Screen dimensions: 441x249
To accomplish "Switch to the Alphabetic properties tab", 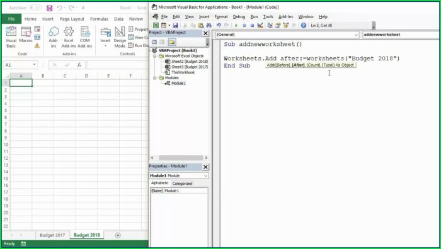I will coord(160,183).
